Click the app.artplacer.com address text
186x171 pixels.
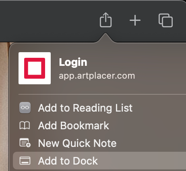tap(97, 76)
